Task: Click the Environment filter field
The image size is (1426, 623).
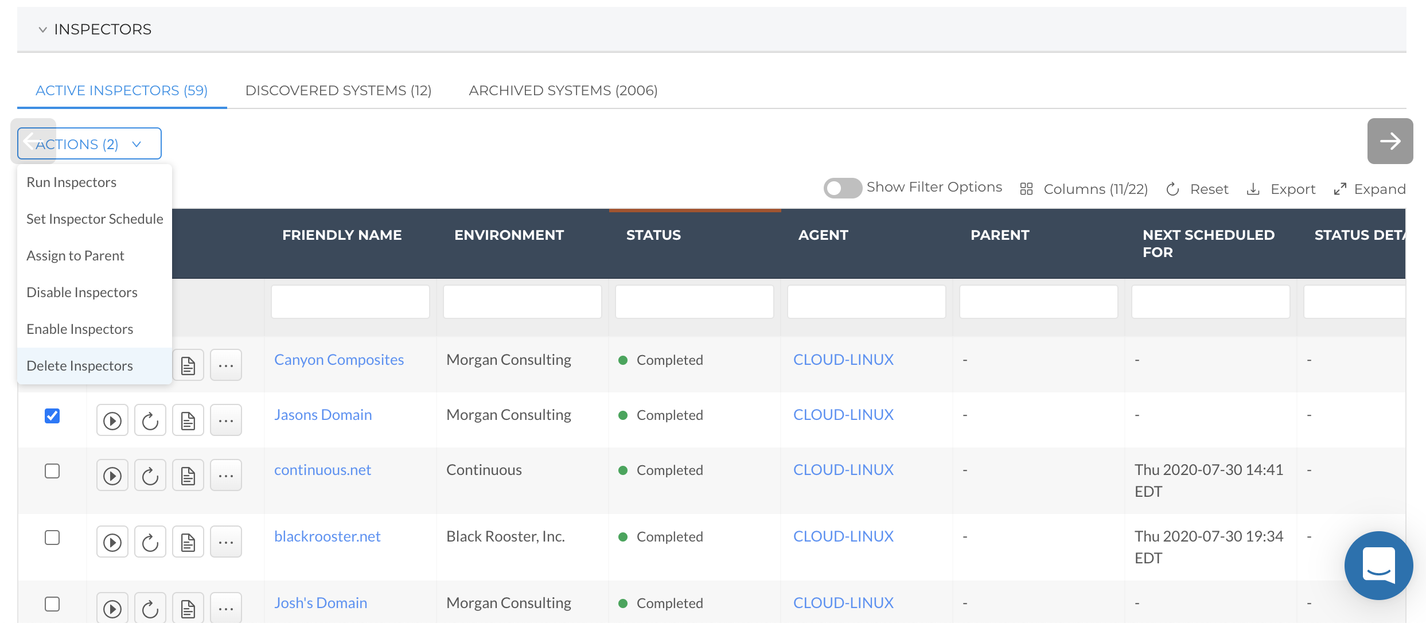Action: (x=523, y=302)
